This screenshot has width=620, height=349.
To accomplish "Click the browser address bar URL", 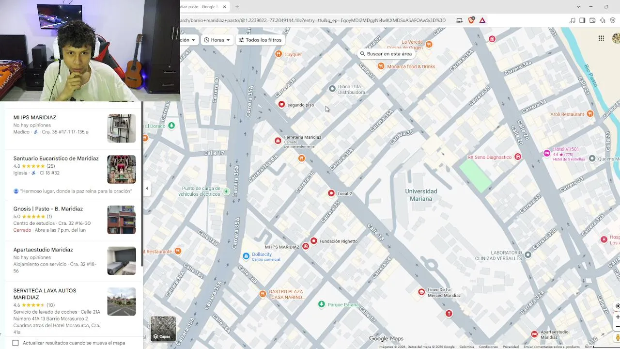I will [312, 20].
